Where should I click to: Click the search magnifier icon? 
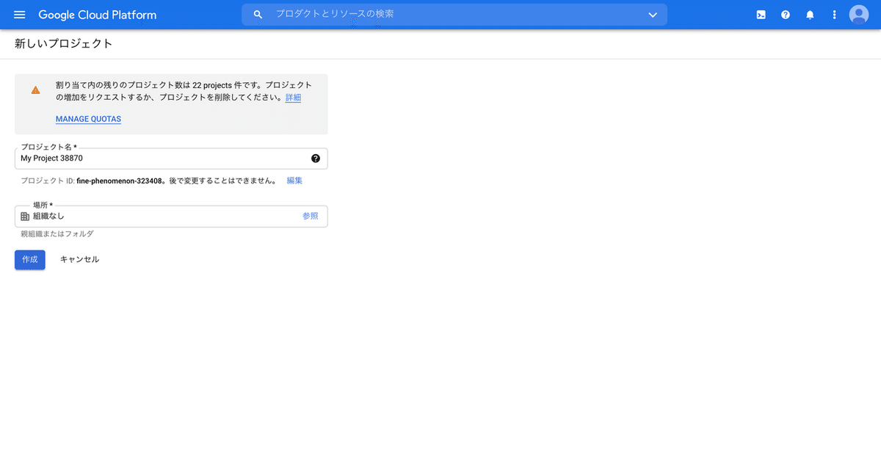(x=258, y=14)
